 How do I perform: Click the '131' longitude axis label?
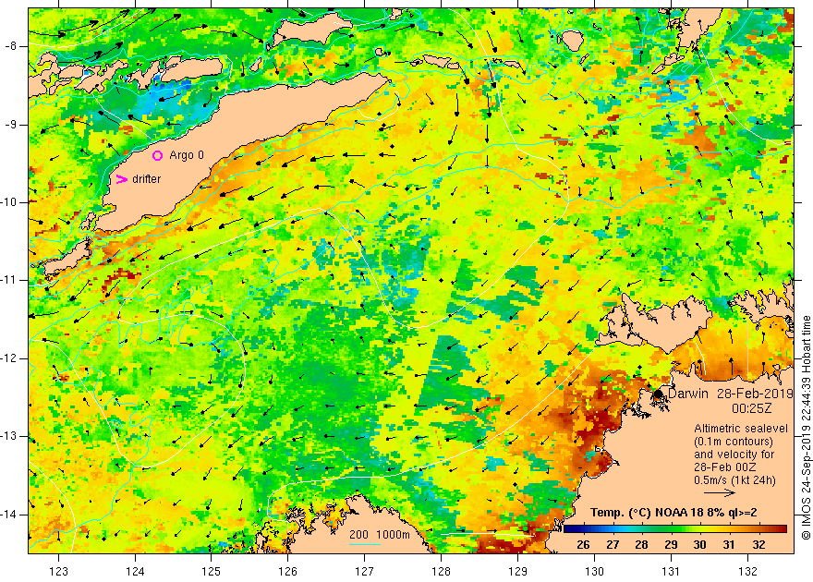671,571
